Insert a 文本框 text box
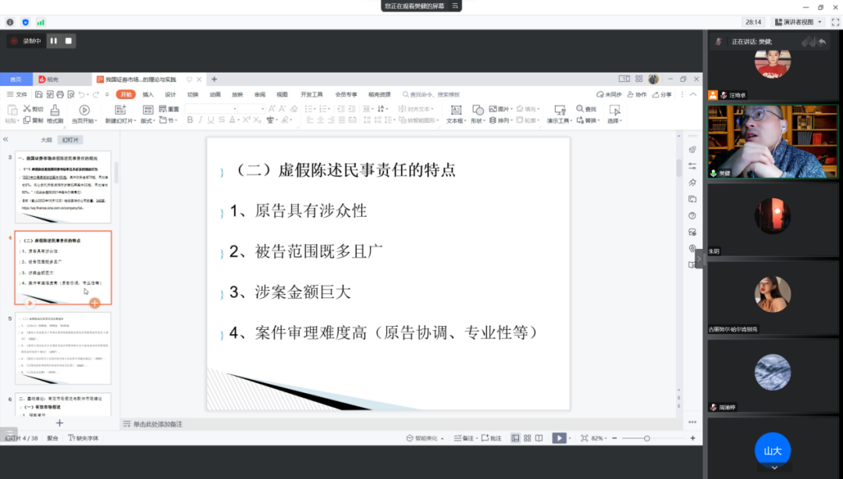This screenshot has height=479, width=843. tap(455, 114)
